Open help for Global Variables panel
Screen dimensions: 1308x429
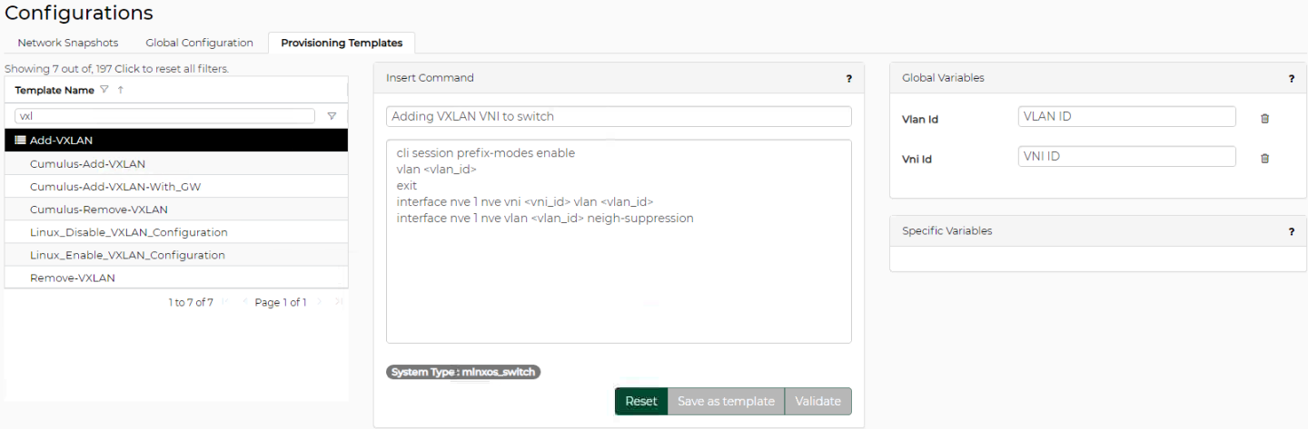[1291, 79]
